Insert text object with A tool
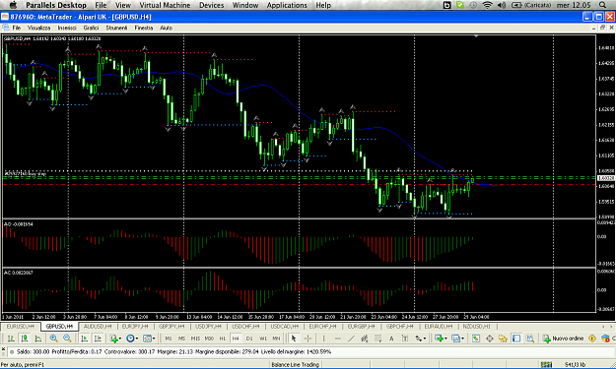Image resolution: width=616 pixels, height=369 pixels. pyautogui.click(x=391, y=338)
